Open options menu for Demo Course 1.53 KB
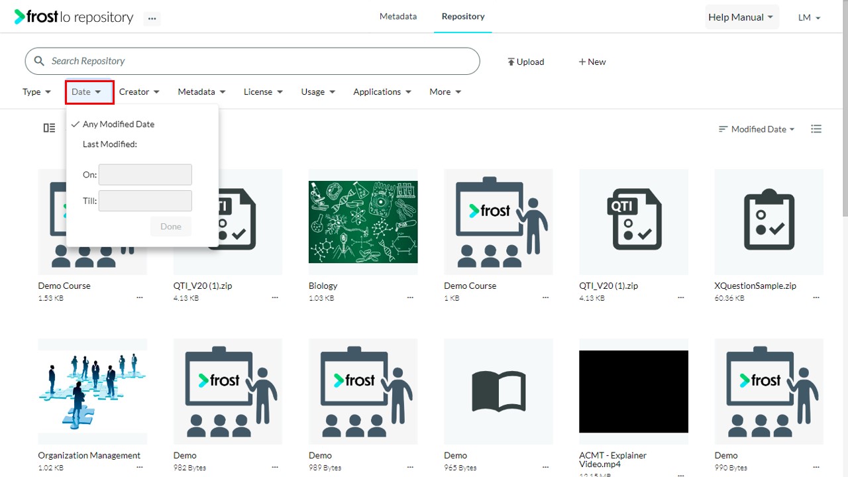The width and height of the screenshot is (848, 477). [x=140, y=298]
